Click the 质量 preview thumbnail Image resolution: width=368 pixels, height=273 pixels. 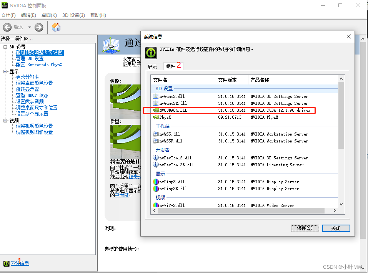[125, 141]
